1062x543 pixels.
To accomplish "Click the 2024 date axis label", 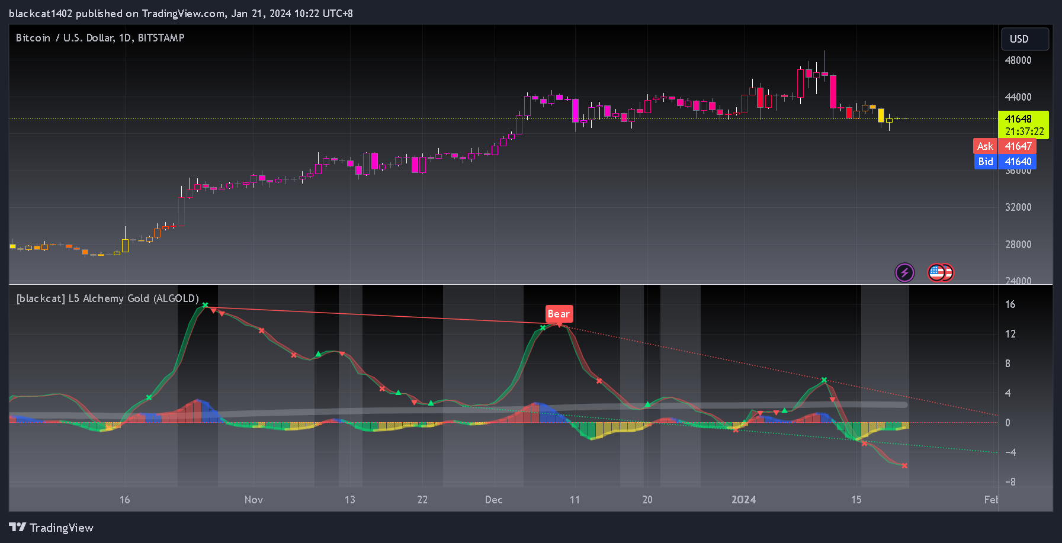I will (x=743, y=500).
